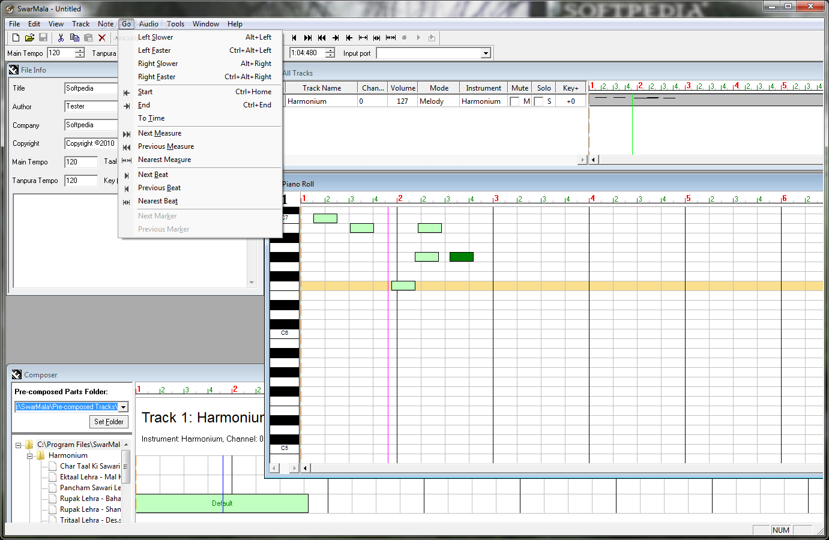Open the Audio menu
Image resolution: width=829 pixels, height=540 pixels.
tap(149, 24)
